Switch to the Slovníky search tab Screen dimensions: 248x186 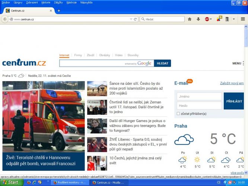[133, 55]
